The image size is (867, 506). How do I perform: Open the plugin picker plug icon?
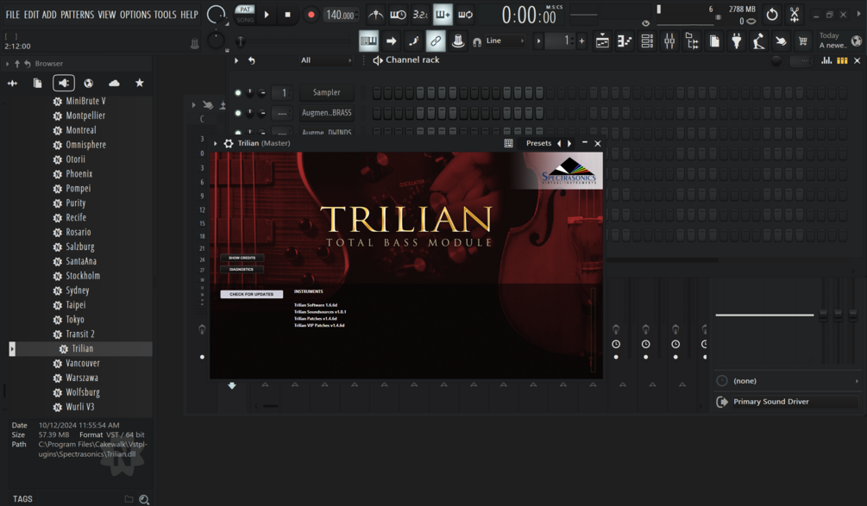point(737,41)
